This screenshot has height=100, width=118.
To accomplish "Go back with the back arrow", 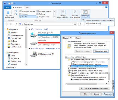I will click(x=6, y=24).
